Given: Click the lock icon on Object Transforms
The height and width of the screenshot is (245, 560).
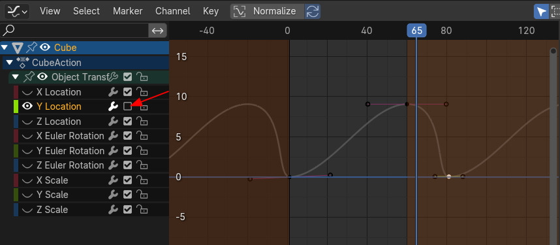Looking at the screenshot, I should click(x=142, y=76).
